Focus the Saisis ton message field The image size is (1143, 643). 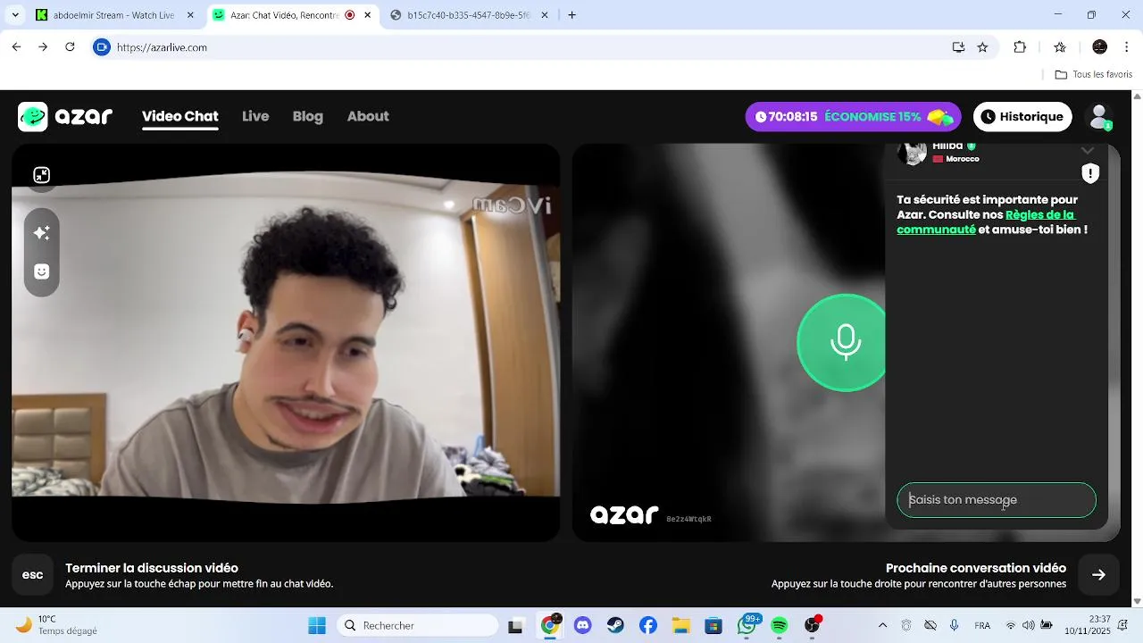click(x=997, y=500)
